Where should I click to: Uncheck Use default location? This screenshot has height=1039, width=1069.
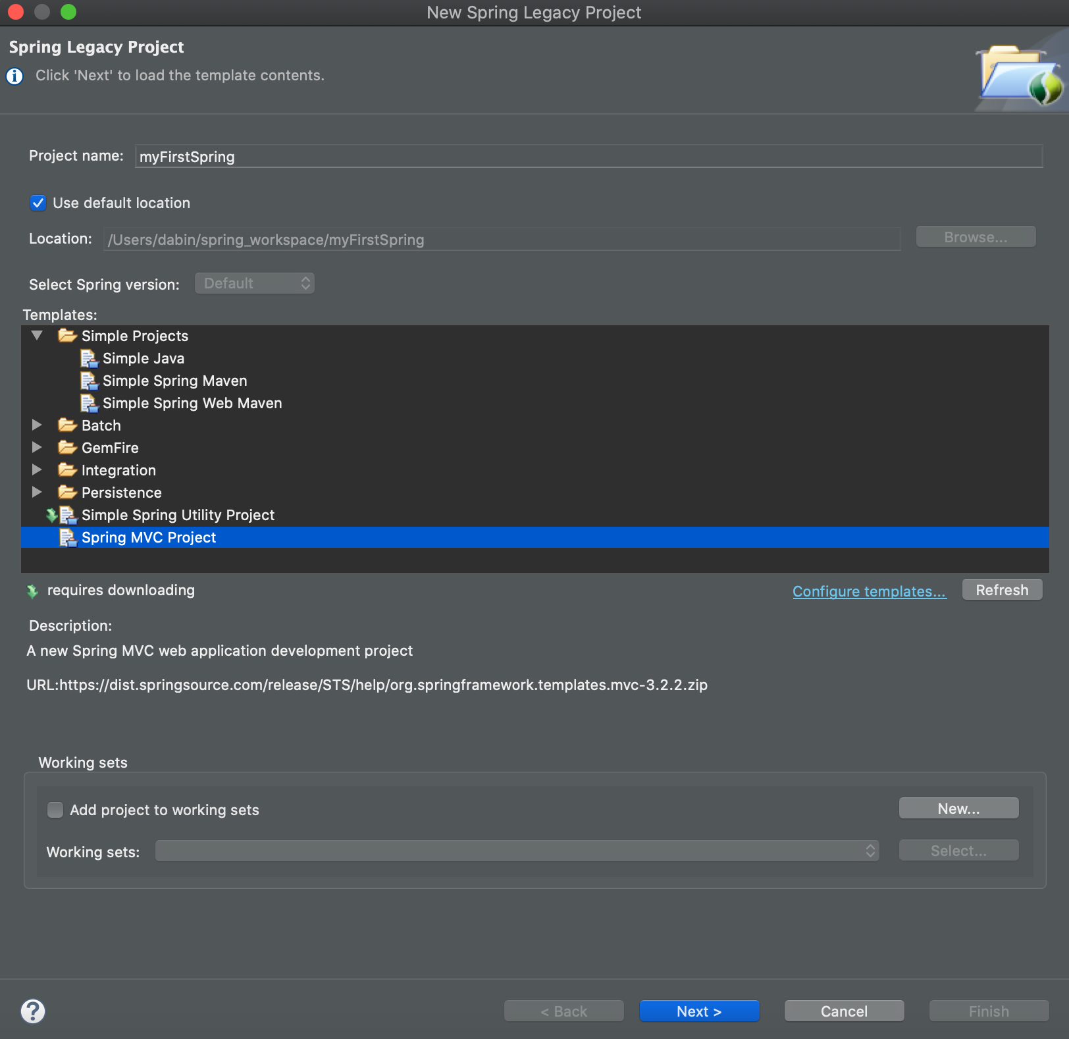[x=38, y=203]
